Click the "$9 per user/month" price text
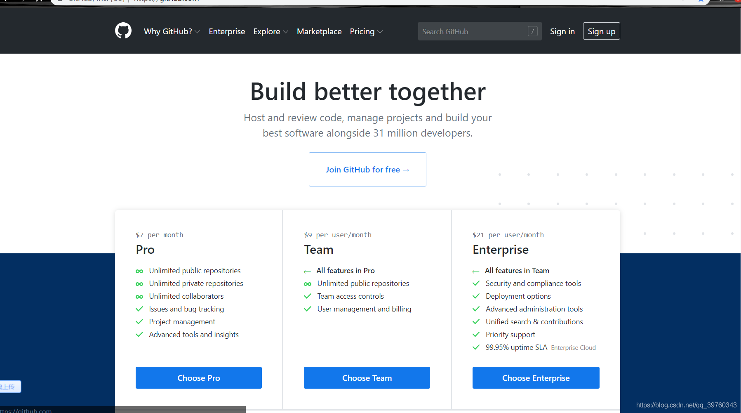 point(338,235)
